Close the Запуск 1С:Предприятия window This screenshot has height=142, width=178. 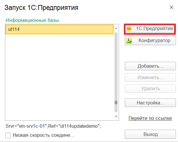tap(172, 8)
